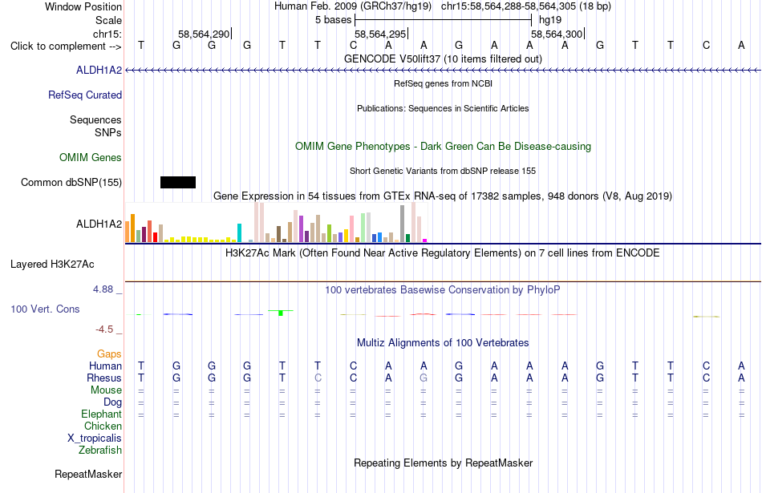Click the -4.5 lower scale value

click(x=104, y=329)
